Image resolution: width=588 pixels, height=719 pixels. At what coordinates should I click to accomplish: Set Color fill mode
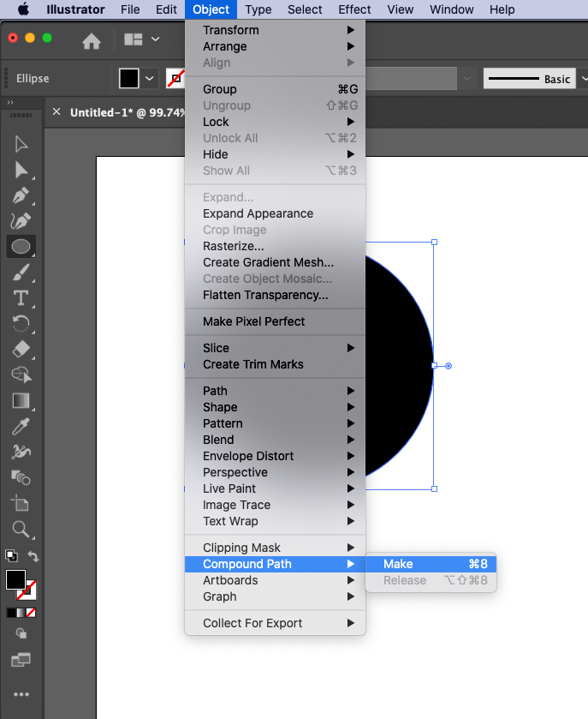pos(11,613)
